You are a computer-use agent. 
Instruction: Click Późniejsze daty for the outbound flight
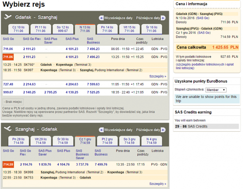click(148, 18)
